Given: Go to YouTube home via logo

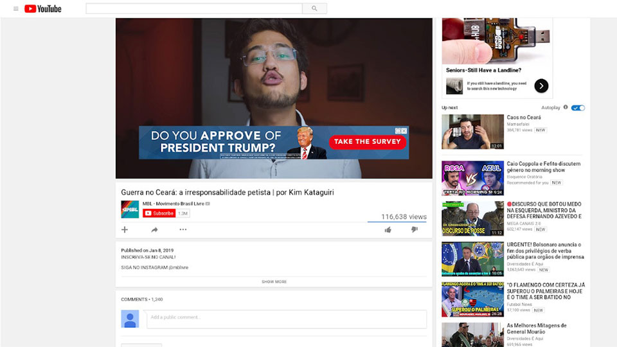Looking at the screenshot, I should [x=43, y=8].
